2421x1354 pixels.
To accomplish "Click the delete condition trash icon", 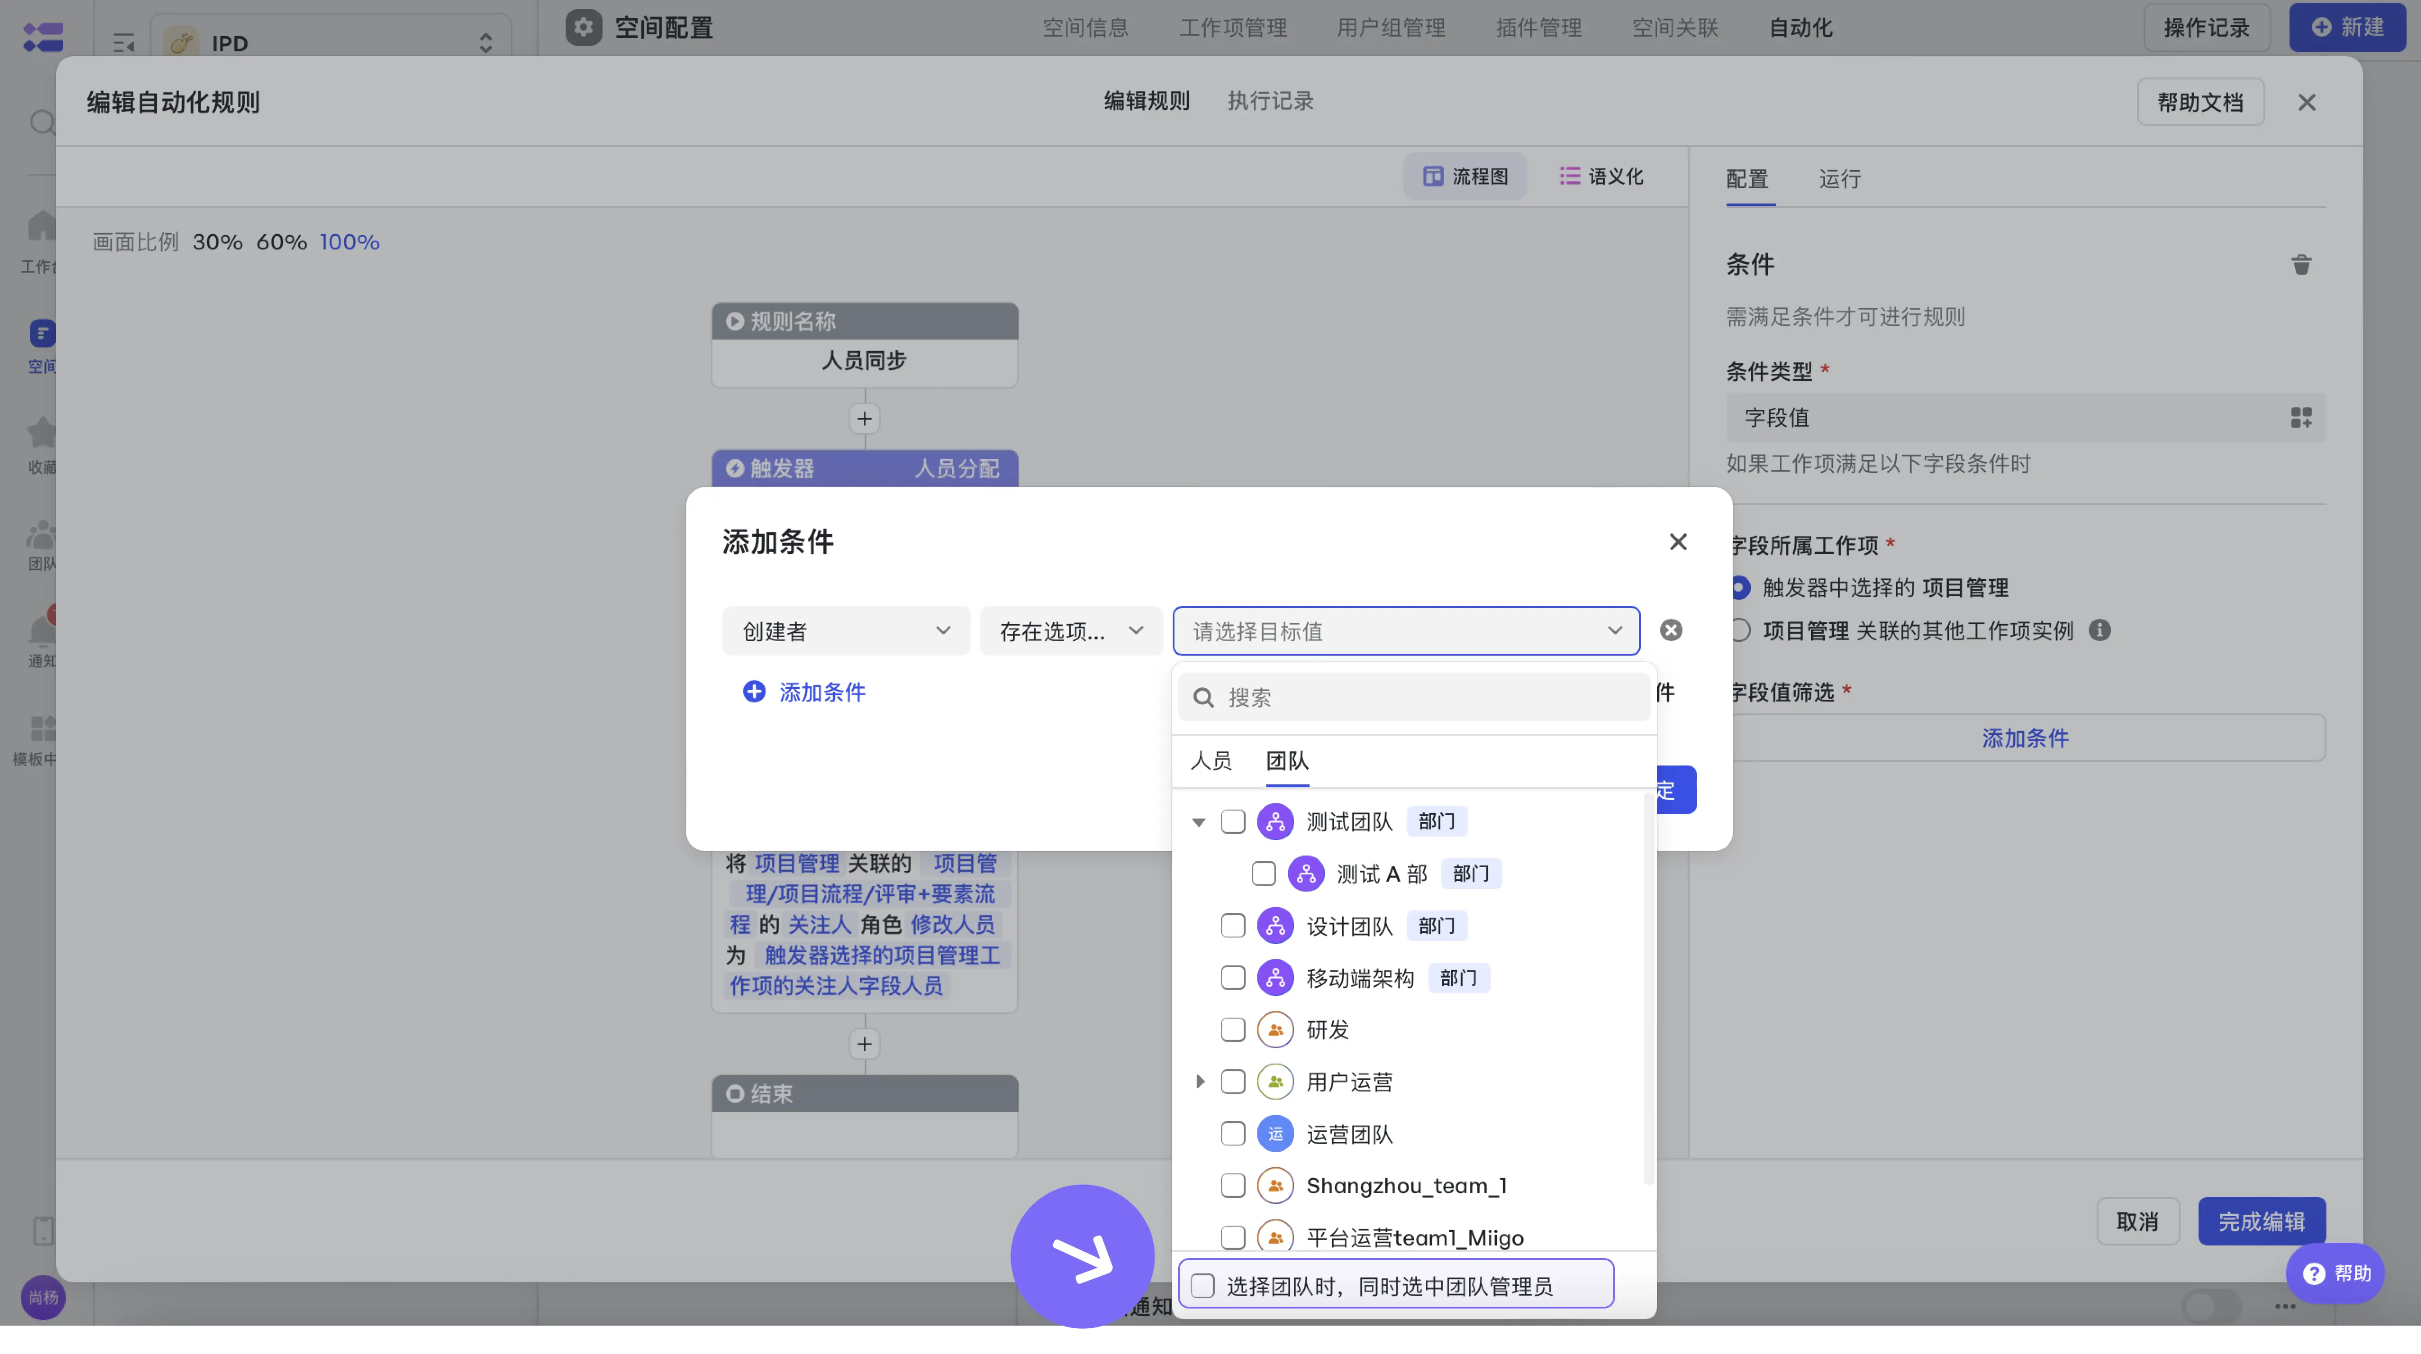I will coord(2301,265).
